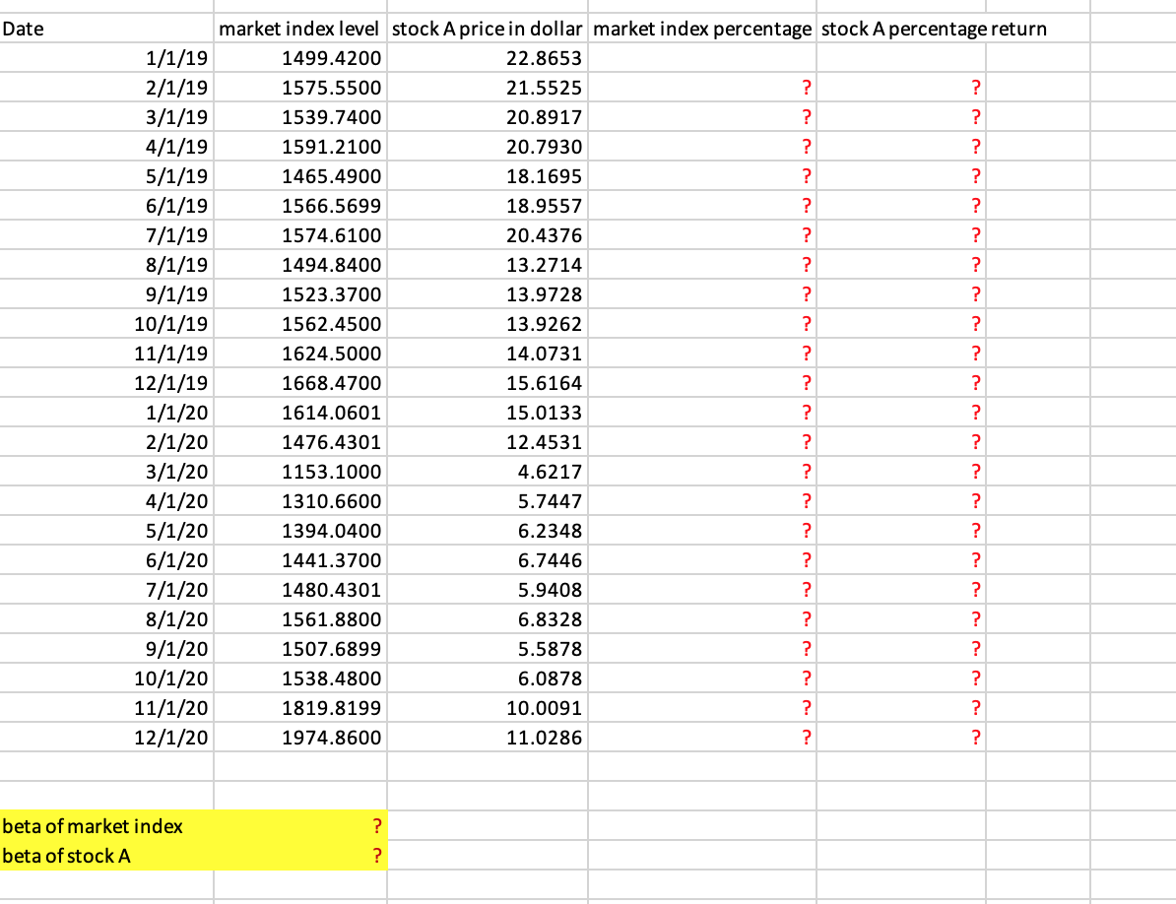Click the 'beta of market index' label cell
The height and width of the screenshot is (904, 1176).
tap(106, 826)
